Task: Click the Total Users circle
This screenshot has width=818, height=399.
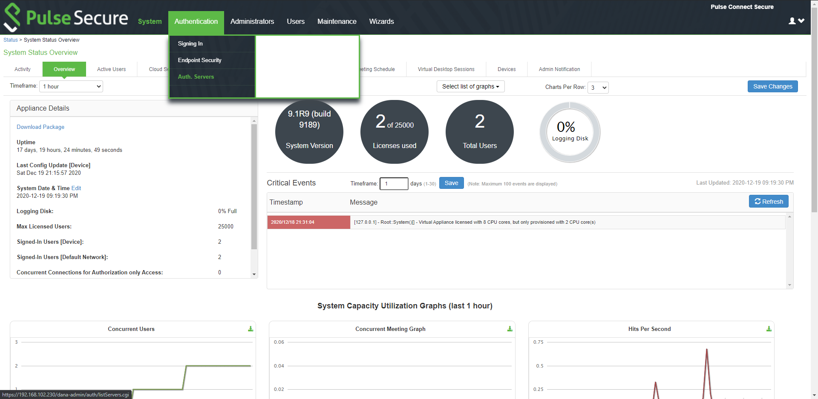Action: (x=480, y=131)
